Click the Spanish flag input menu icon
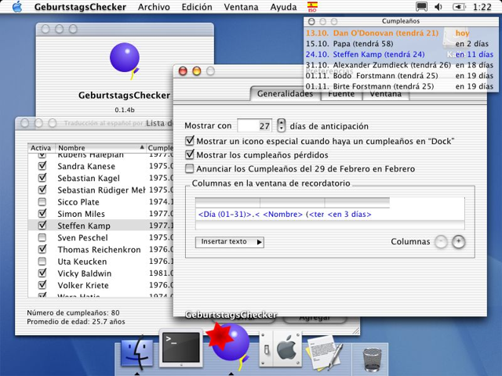 click(x=312, y=7)
